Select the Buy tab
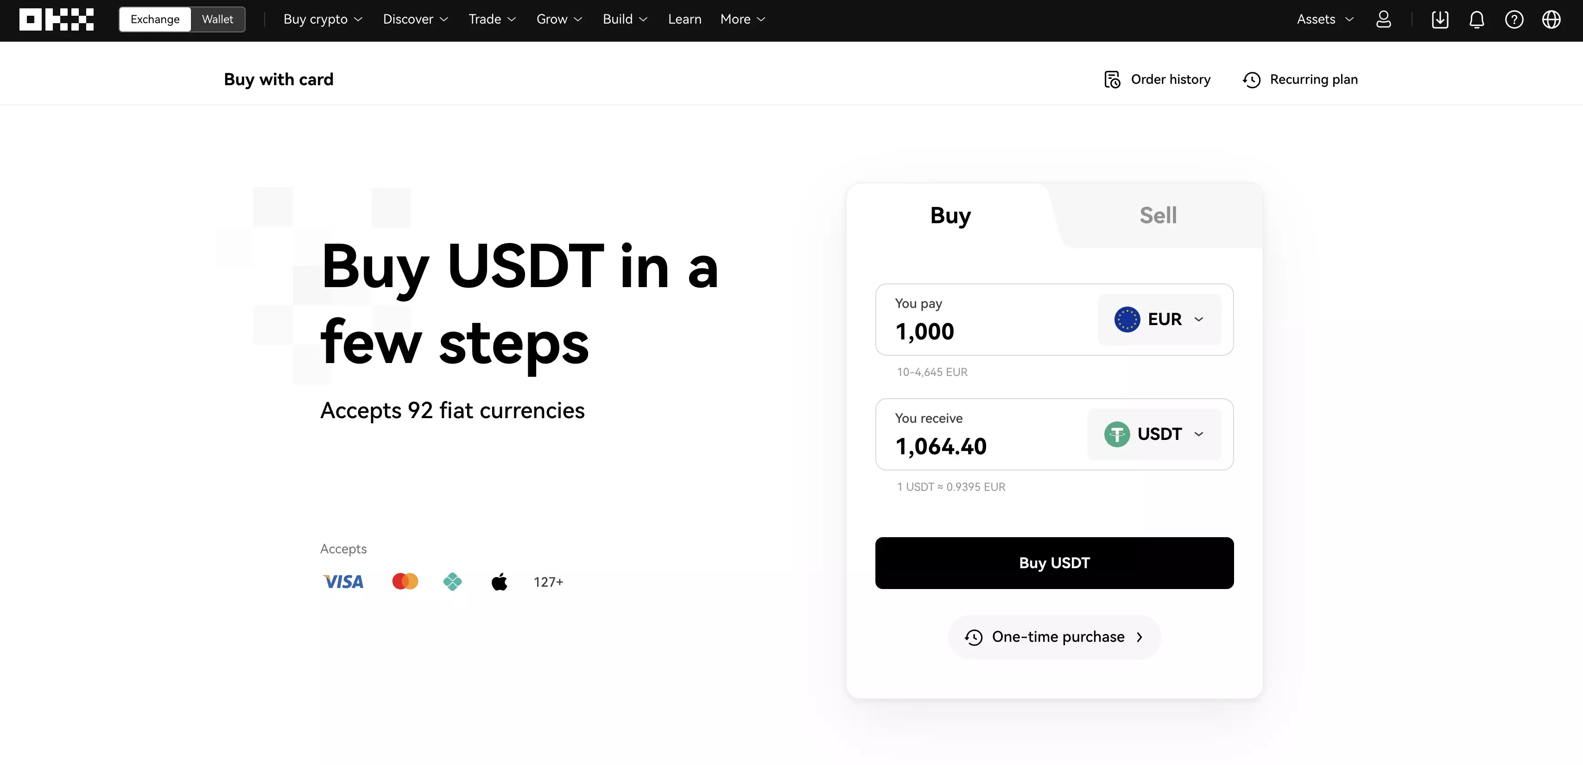The height and width of the screenshot is (765, 1583). 950,215
